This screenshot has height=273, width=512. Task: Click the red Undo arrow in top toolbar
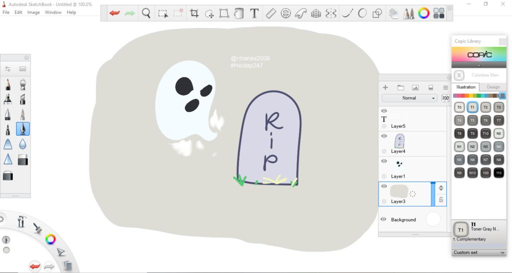(114, 13)
